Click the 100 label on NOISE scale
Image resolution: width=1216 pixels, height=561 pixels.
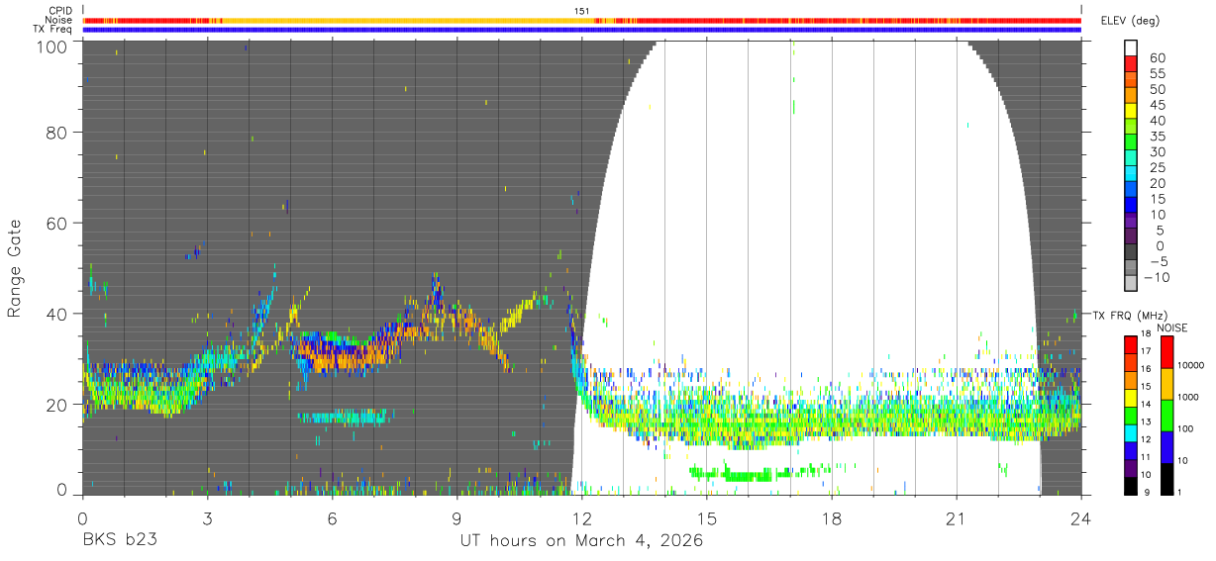point(1187,428)
